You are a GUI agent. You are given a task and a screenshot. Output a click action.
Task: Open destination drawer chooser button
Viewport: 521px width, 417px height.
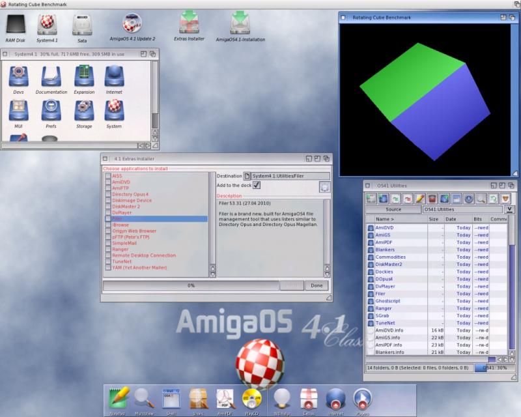247,176
